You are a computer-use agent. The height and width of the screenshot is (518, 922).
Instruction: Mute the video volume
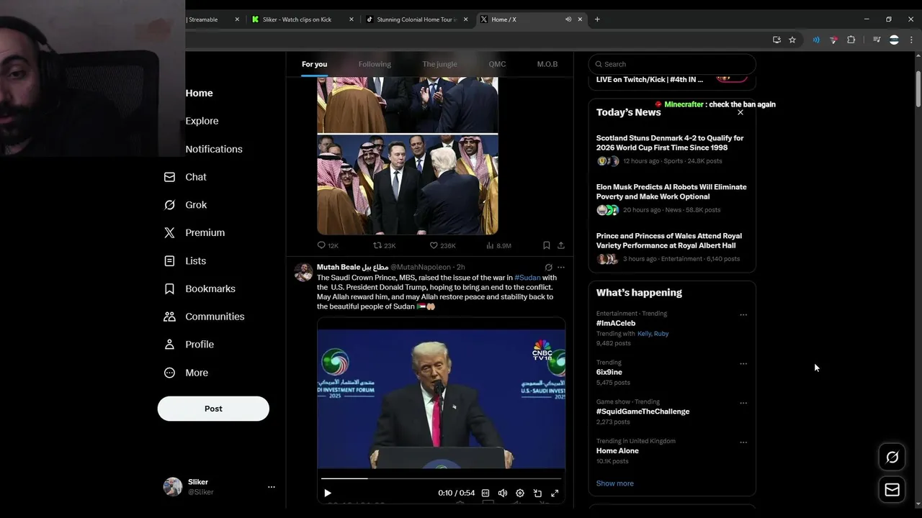point(503,493)
